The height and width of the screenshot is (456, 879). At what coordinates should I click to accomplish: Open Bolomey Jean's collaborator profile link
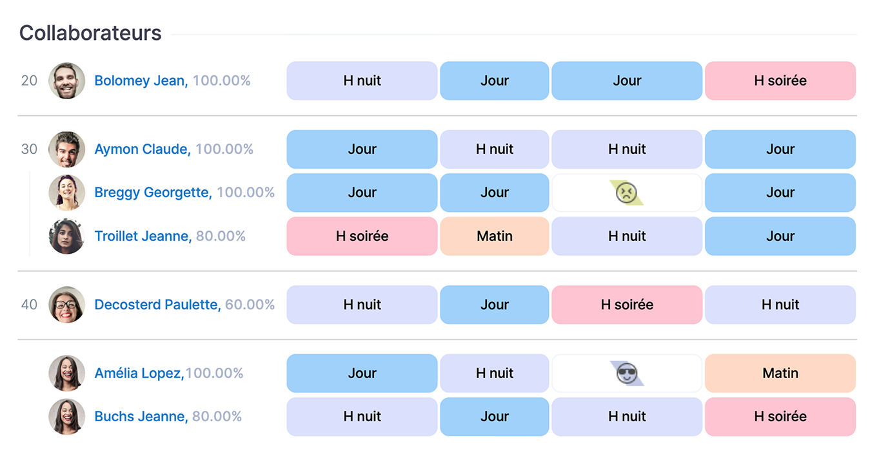click(x=141, y=81)
